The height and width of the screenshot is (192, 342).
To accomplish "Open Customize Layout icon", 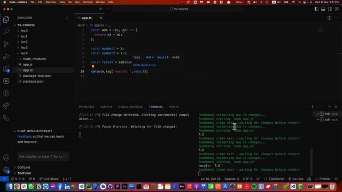I will [337, 9].
